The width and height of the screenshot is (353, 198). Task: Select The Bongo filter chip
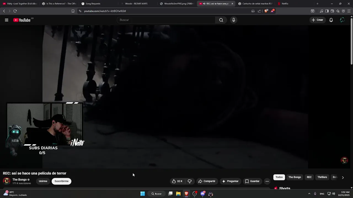click(295, 177)
